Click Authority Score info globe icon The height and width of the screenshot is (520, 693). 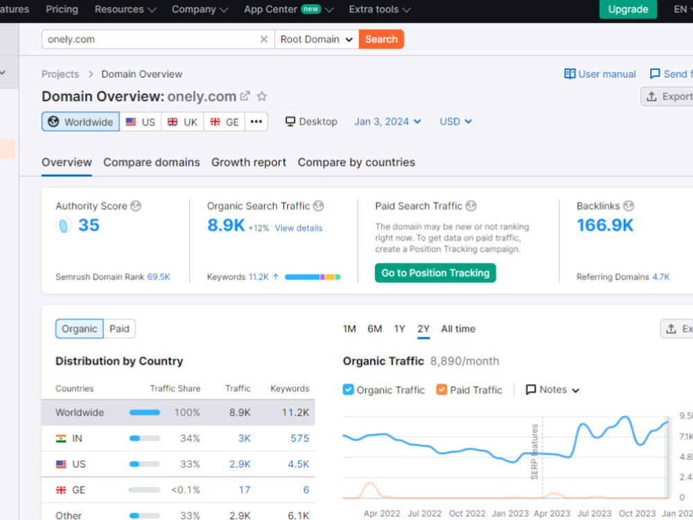coord(136,206)
